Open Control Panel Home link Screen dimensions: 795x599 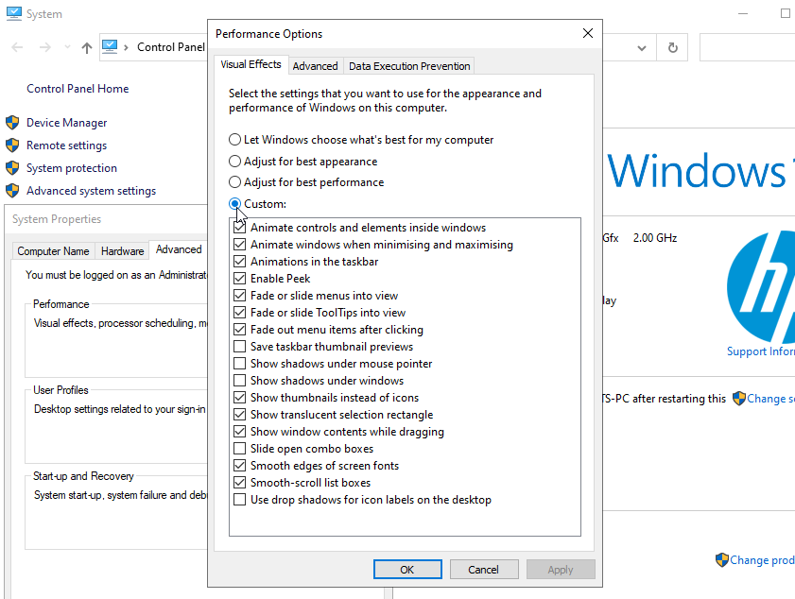tap(78, 89)
